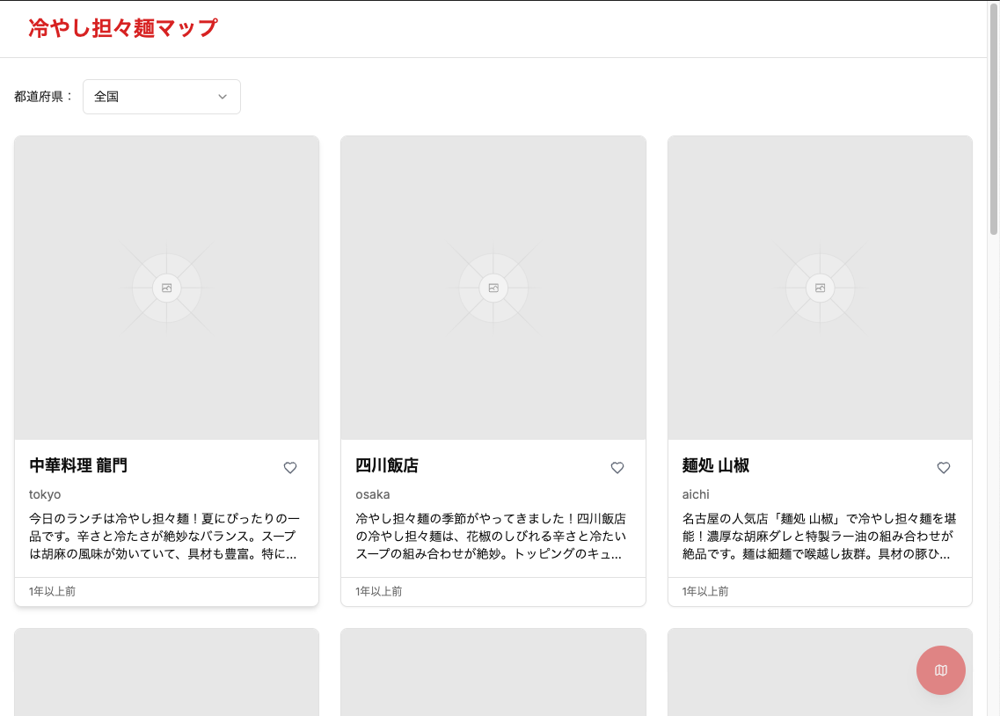Open the 都道府県 prefecture dropdown showing 全国
This screenshot has width=1000, height=716.
(161, 97)
